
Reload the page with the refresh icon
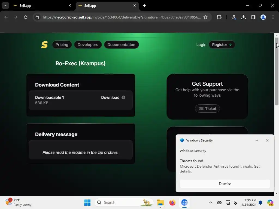(26, 17)
